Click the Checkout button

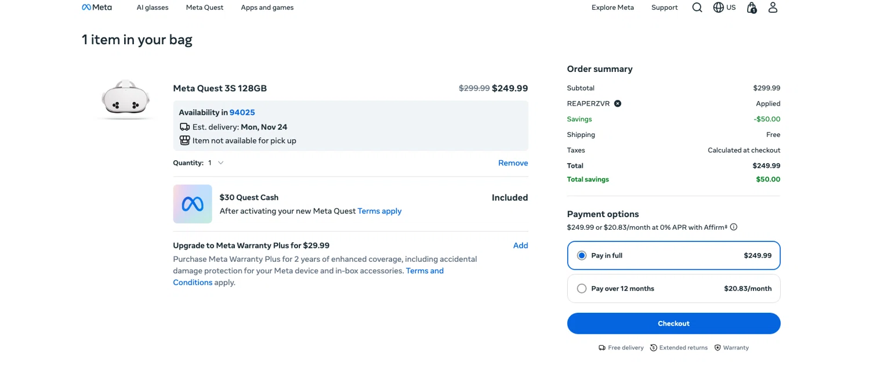click(x=673, y=323)
